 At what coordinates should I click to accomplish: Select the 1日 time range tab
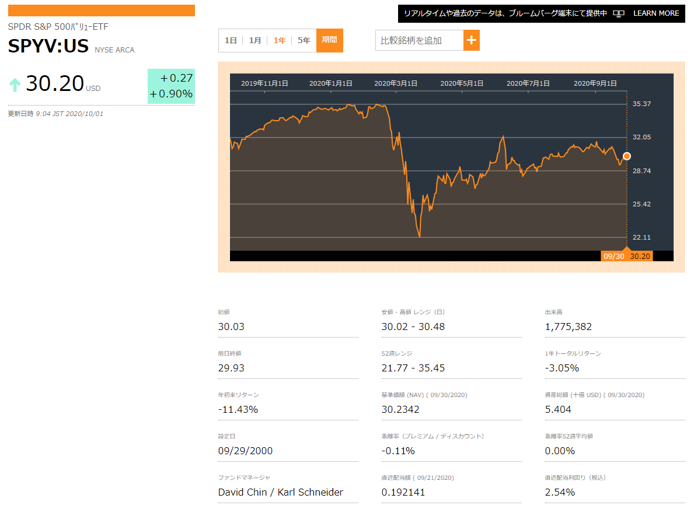(231, 40)
